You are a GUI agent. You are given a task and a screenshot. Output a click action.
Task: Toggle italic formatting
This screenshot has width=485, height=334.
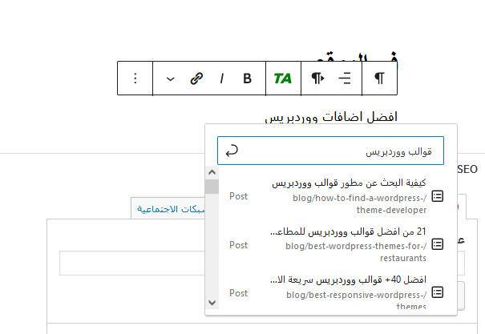pyautogui.click(x=222, y=78)
